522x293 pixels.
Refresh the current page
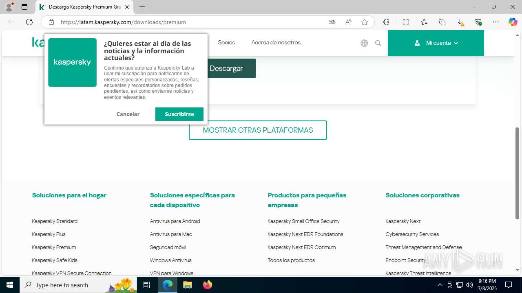tap(29, 22)
